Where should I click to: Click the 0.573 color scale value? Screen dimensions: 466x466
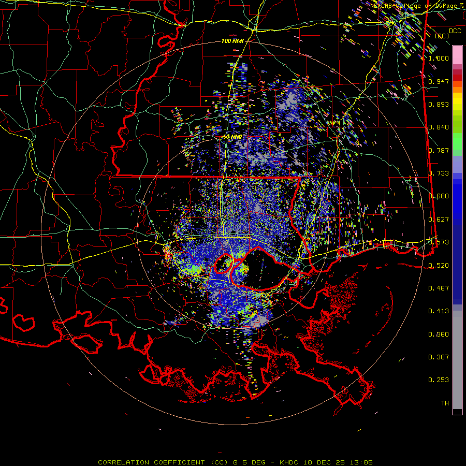[x=439, y=242]
